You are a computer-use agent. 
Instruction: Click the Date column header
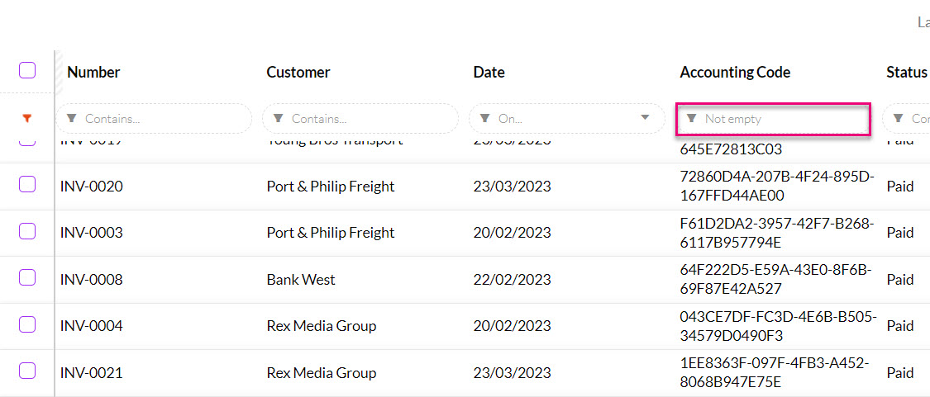point(489,73)
